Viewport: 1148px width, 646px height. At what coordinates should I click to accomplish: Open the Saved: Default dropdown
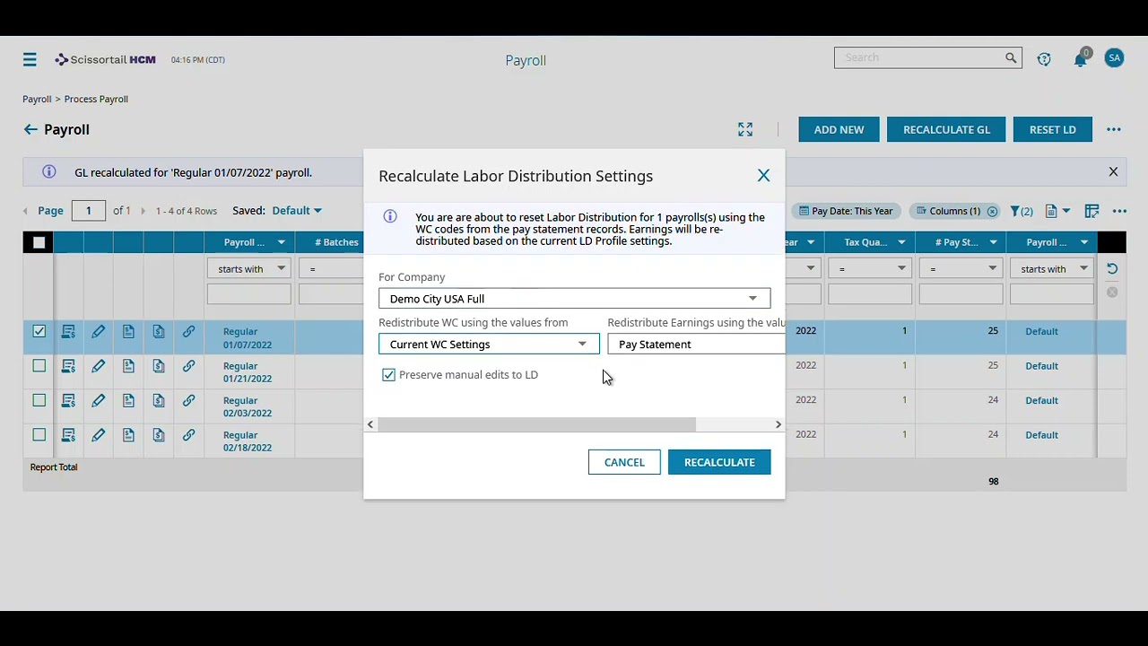tap(296, 210)
